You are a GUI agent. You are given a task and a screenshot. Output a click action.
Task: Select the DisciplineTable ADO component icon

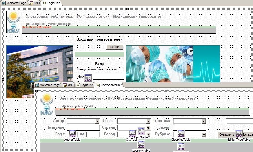pyautogui.click(x=181, y=133)
